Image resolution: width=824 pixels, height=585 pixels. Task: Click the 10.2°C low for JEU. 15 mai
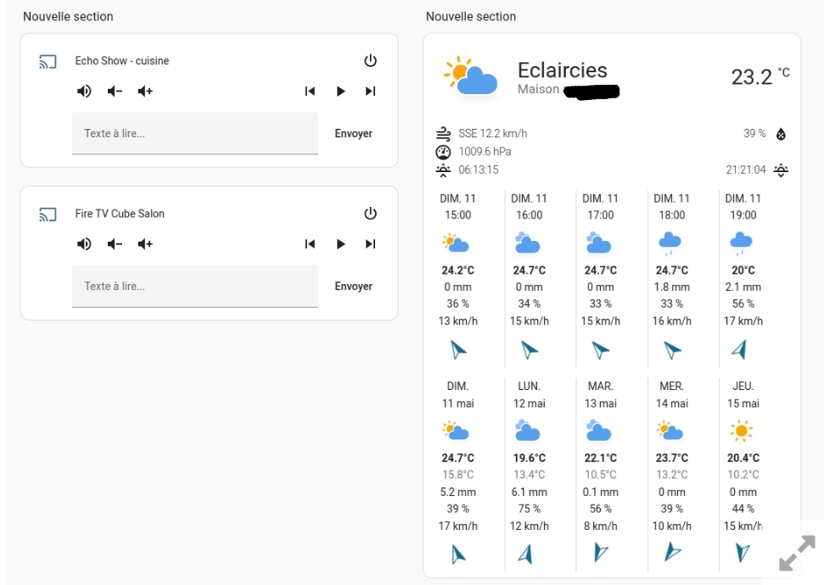(x=743, y=475)
